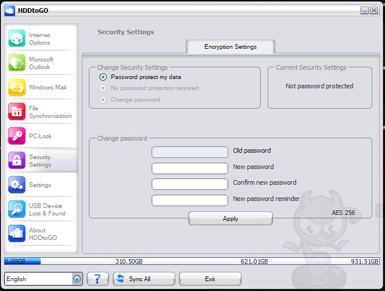Click the Security Settings heading text

[125, 32]
